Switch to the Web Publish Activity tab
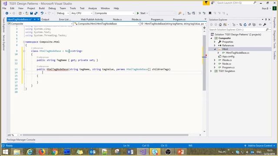This screenshot has height=156, width=278. (x=92, y=19)
